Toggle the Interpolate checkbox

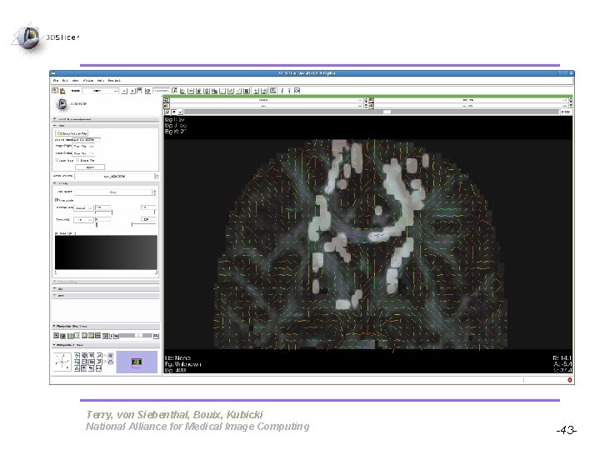click(x=57, y=200)
